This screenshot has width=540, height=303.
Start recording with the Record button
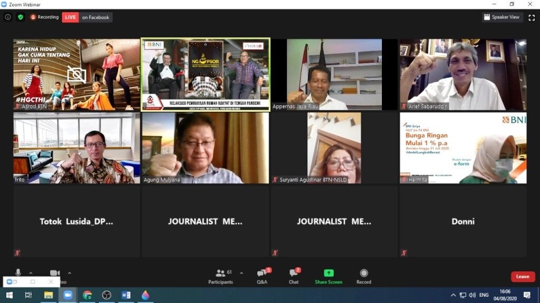pos(364,277)
